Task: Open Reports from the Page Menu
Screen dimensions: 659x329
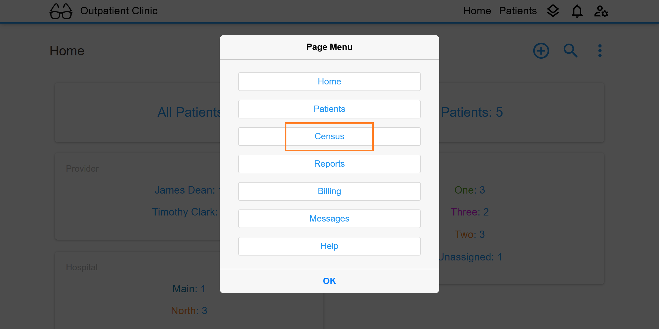Action: [x=329, y=164]
